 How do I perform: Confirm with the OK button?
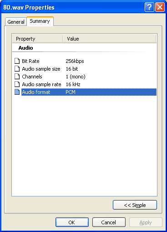(72, 222)
